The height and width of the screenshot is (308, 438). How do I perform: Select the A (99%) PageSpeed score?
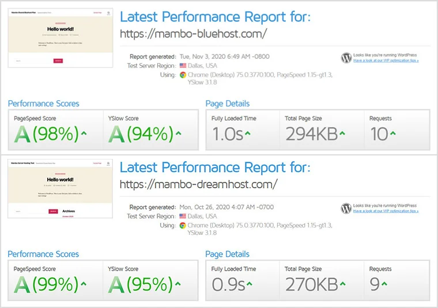tap(46, 284)
